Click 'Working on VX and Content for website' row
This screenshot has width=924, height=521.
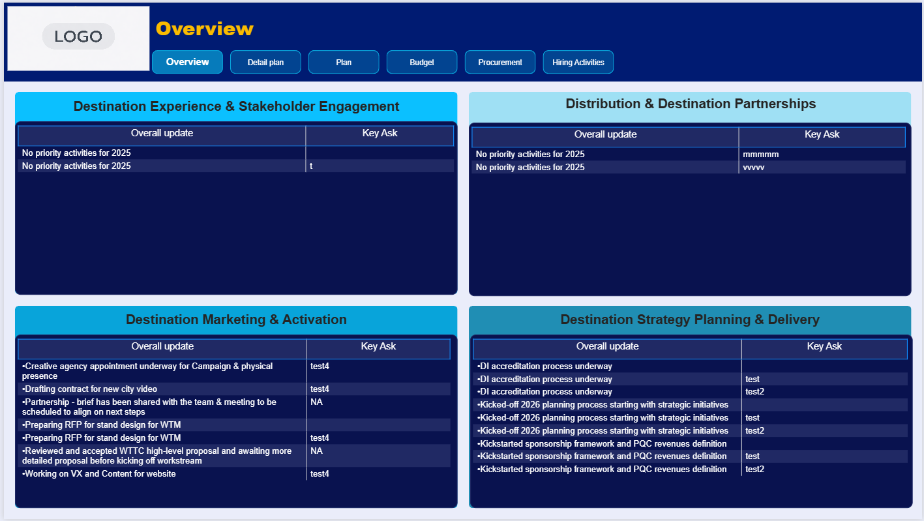(x=99, y=474)
